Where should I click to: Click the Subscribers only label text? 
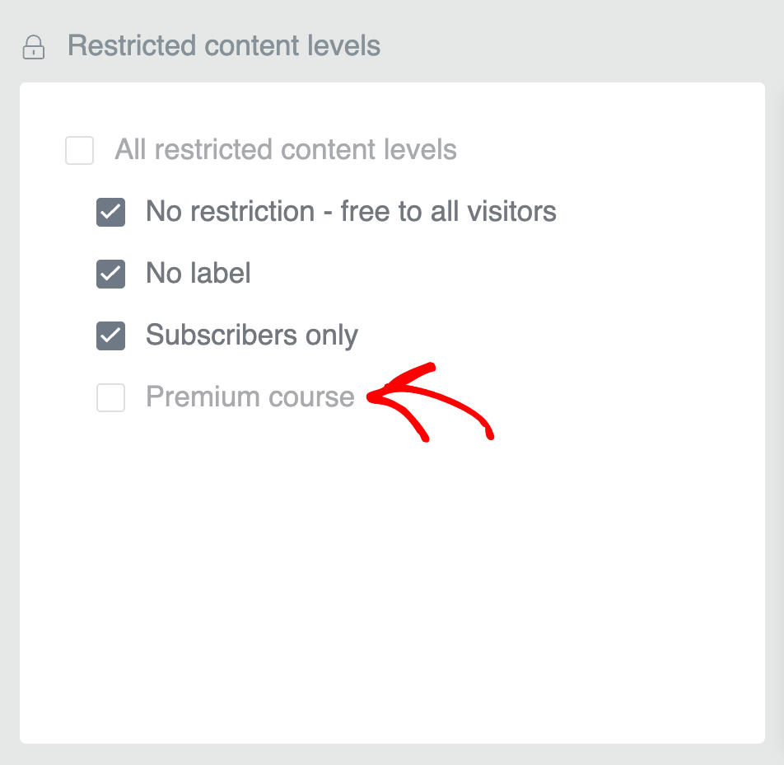coord(252,336)
